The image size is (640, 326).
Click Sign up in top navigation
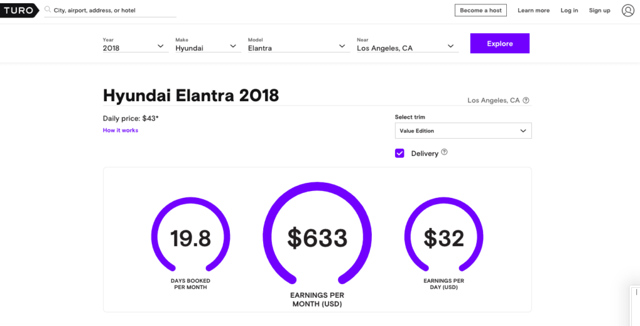pyautogui.click(x=599, y=11)
